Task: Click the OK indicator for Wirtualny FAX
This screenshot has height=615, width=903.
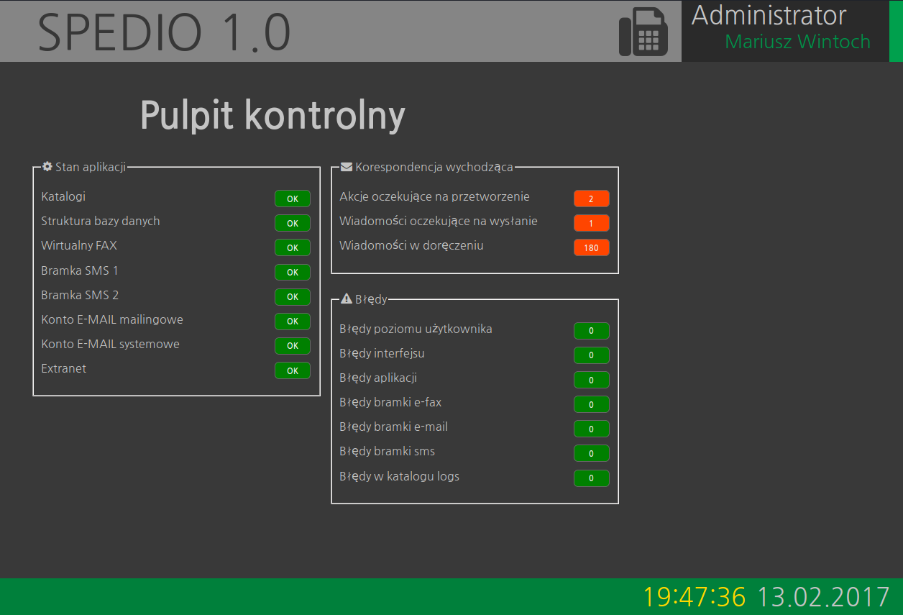Action: click(292, 247)
